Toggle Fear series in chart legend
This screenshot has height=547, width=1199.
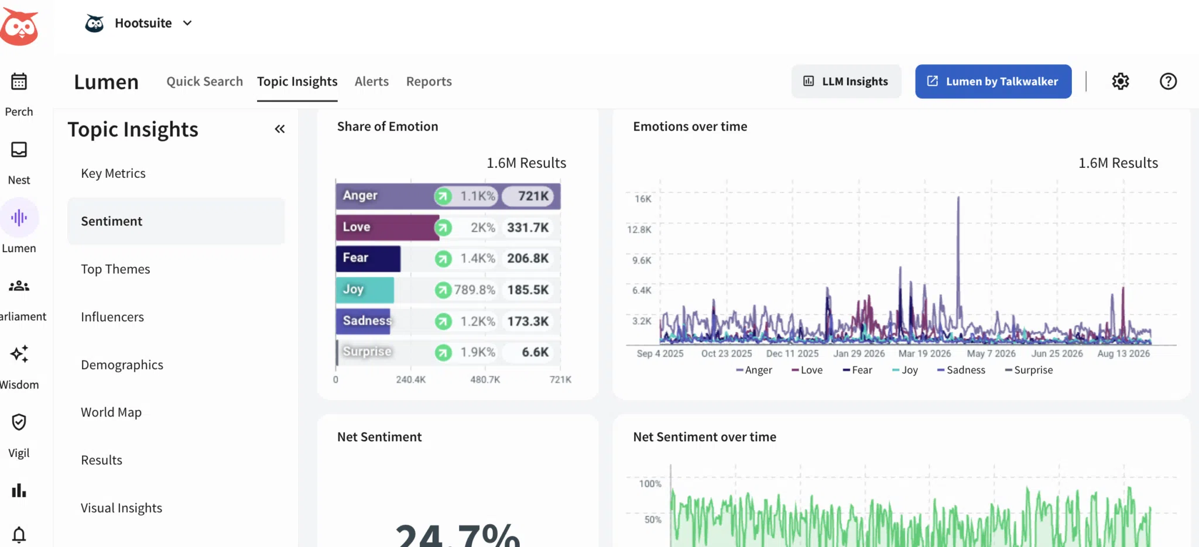[x=858, y=370]
